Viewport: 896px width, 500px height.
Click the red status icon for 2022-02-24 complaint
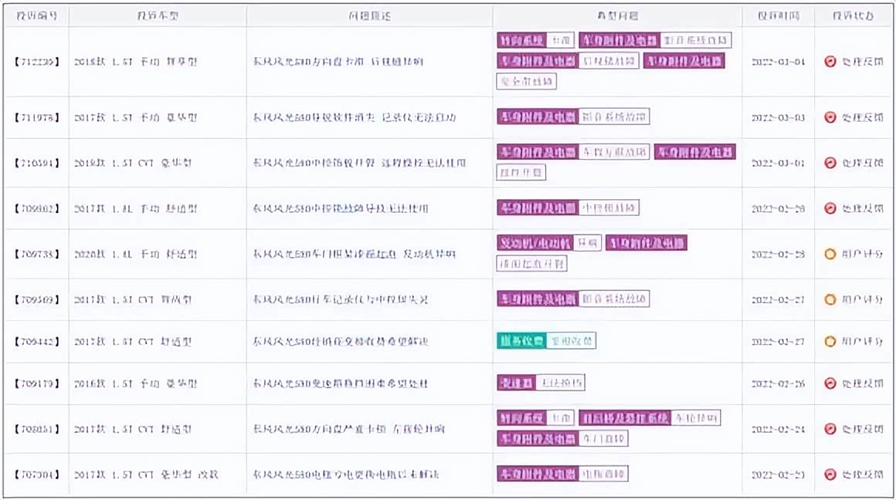coord(830,428)
